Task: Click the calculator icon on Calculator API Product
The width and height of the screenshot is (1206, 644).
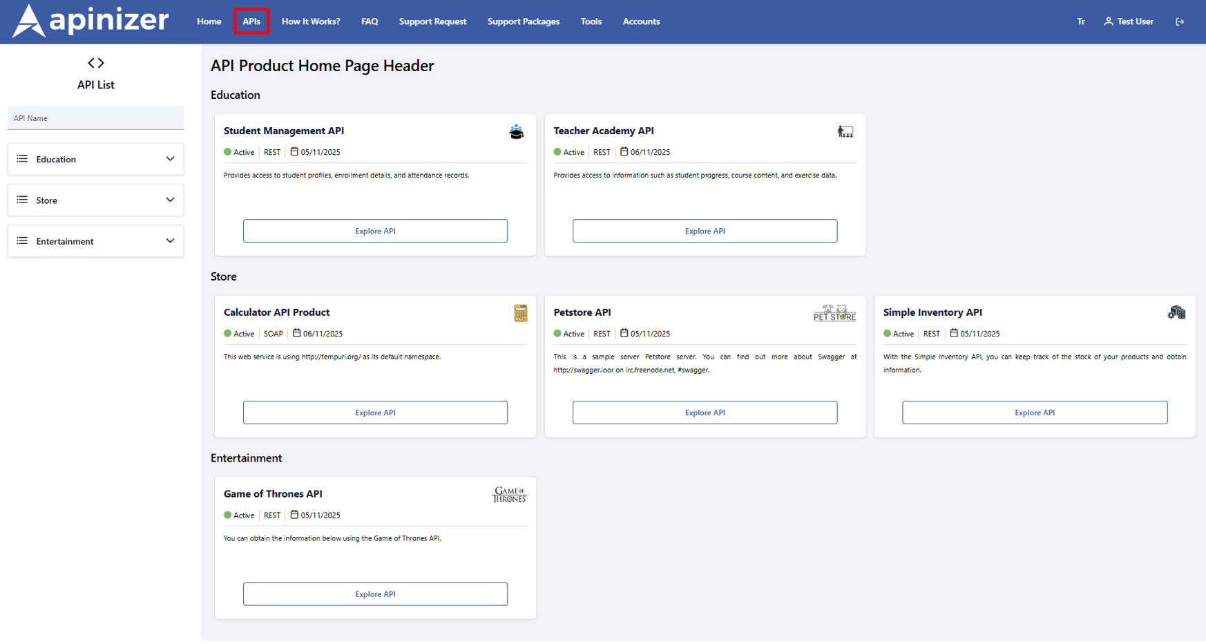Action: pos(520,312)
